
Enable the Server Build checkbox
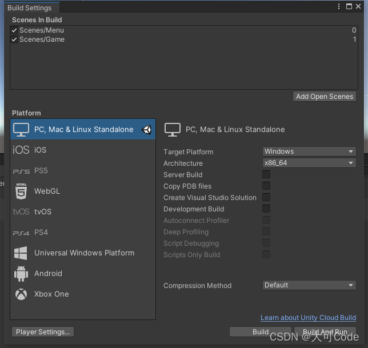[266, 174]
